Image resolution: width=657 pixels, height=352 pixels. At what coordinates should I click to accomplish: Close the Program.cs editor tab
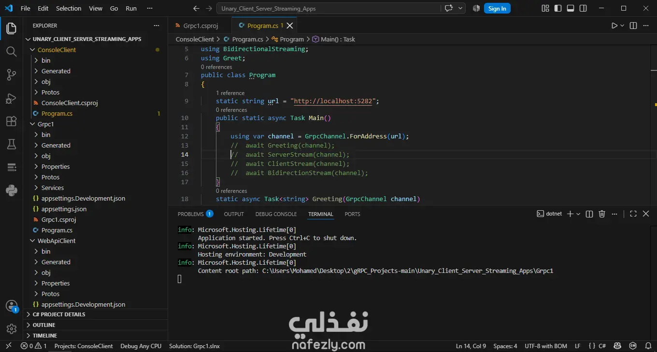tap(290, 26)
